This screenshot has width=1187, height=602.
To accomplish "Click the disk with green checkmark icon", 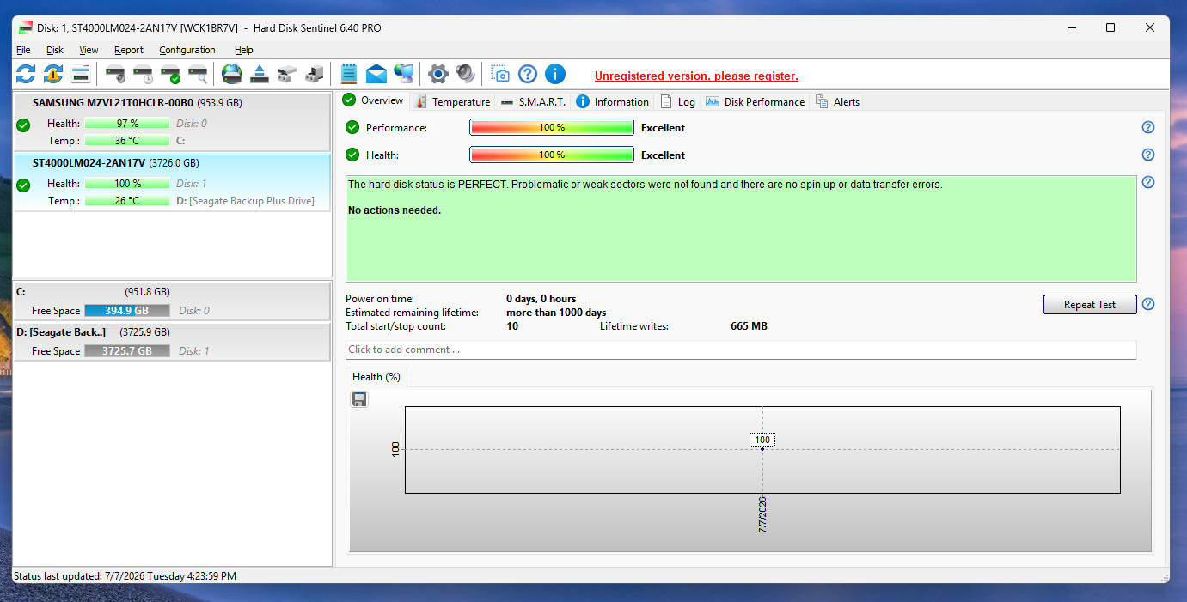I will point(171,74).
